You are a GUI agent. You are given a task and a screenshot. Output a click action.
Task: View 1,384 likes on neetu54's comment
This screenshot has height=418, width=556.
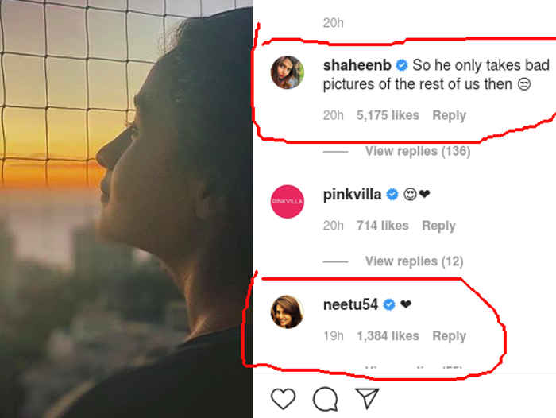[388, 336]
